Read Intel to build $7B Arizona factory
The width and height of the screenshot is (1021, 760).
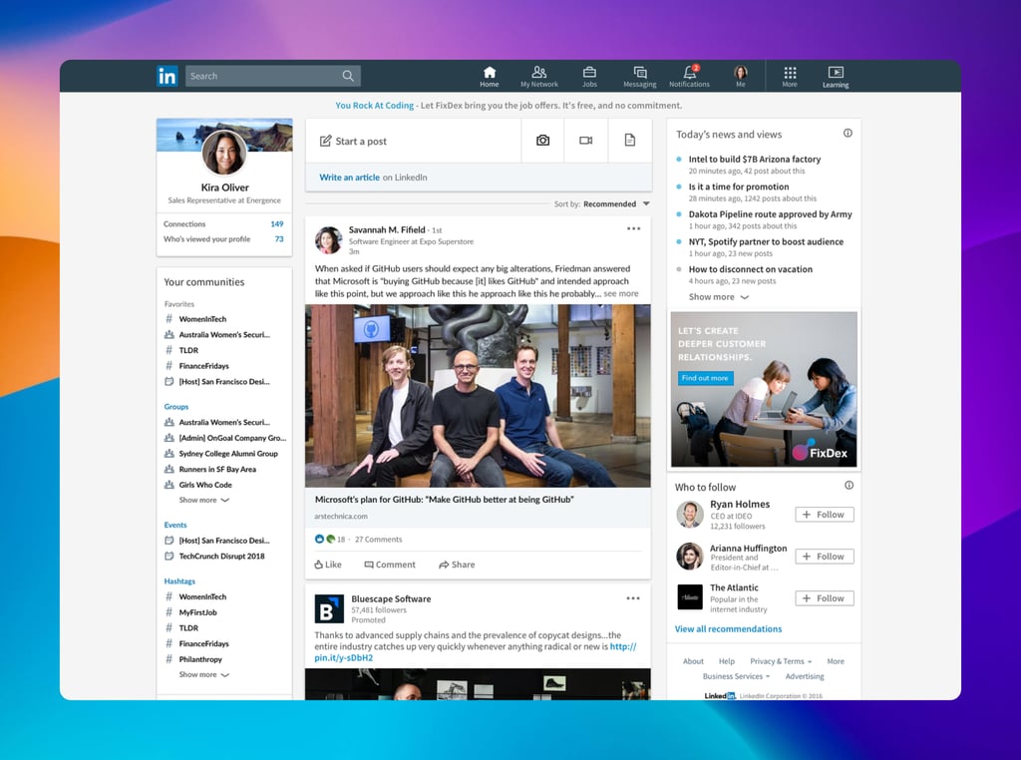(x=755, y=159)
